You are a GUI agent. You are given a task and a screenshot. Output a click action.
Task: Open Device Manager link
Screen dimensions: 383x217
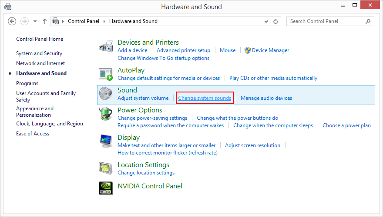(270, 50)
